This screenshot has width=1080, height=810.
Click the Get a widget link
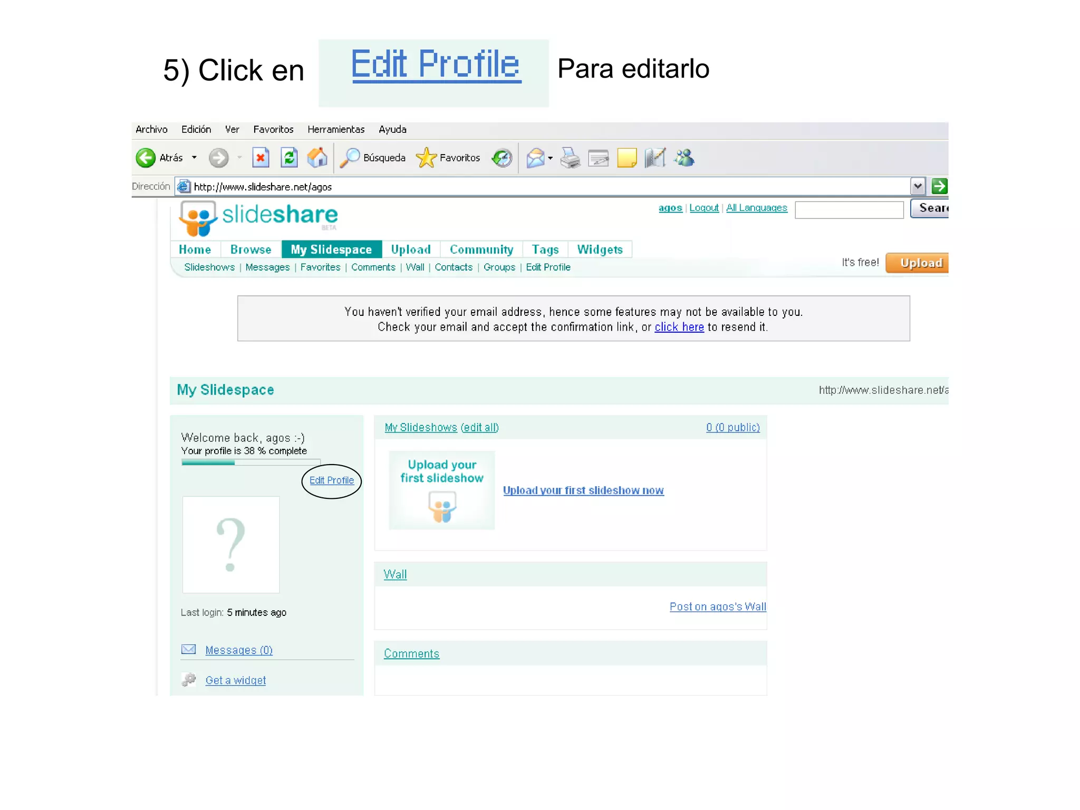236,680
